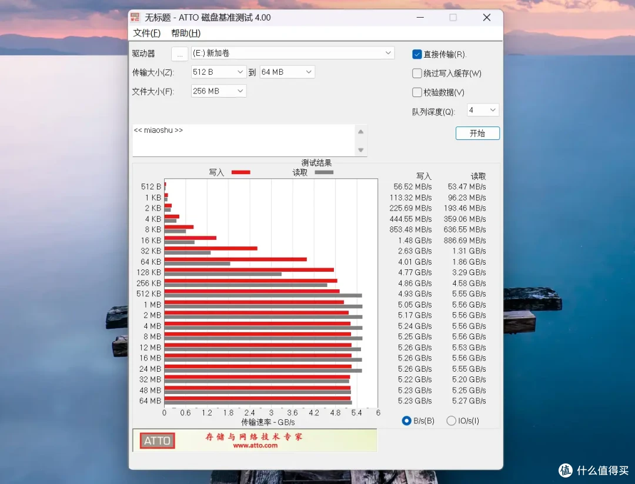Click the 48 MB row label
This screenshot has width=635, height=484.
(x=151, y=390)
